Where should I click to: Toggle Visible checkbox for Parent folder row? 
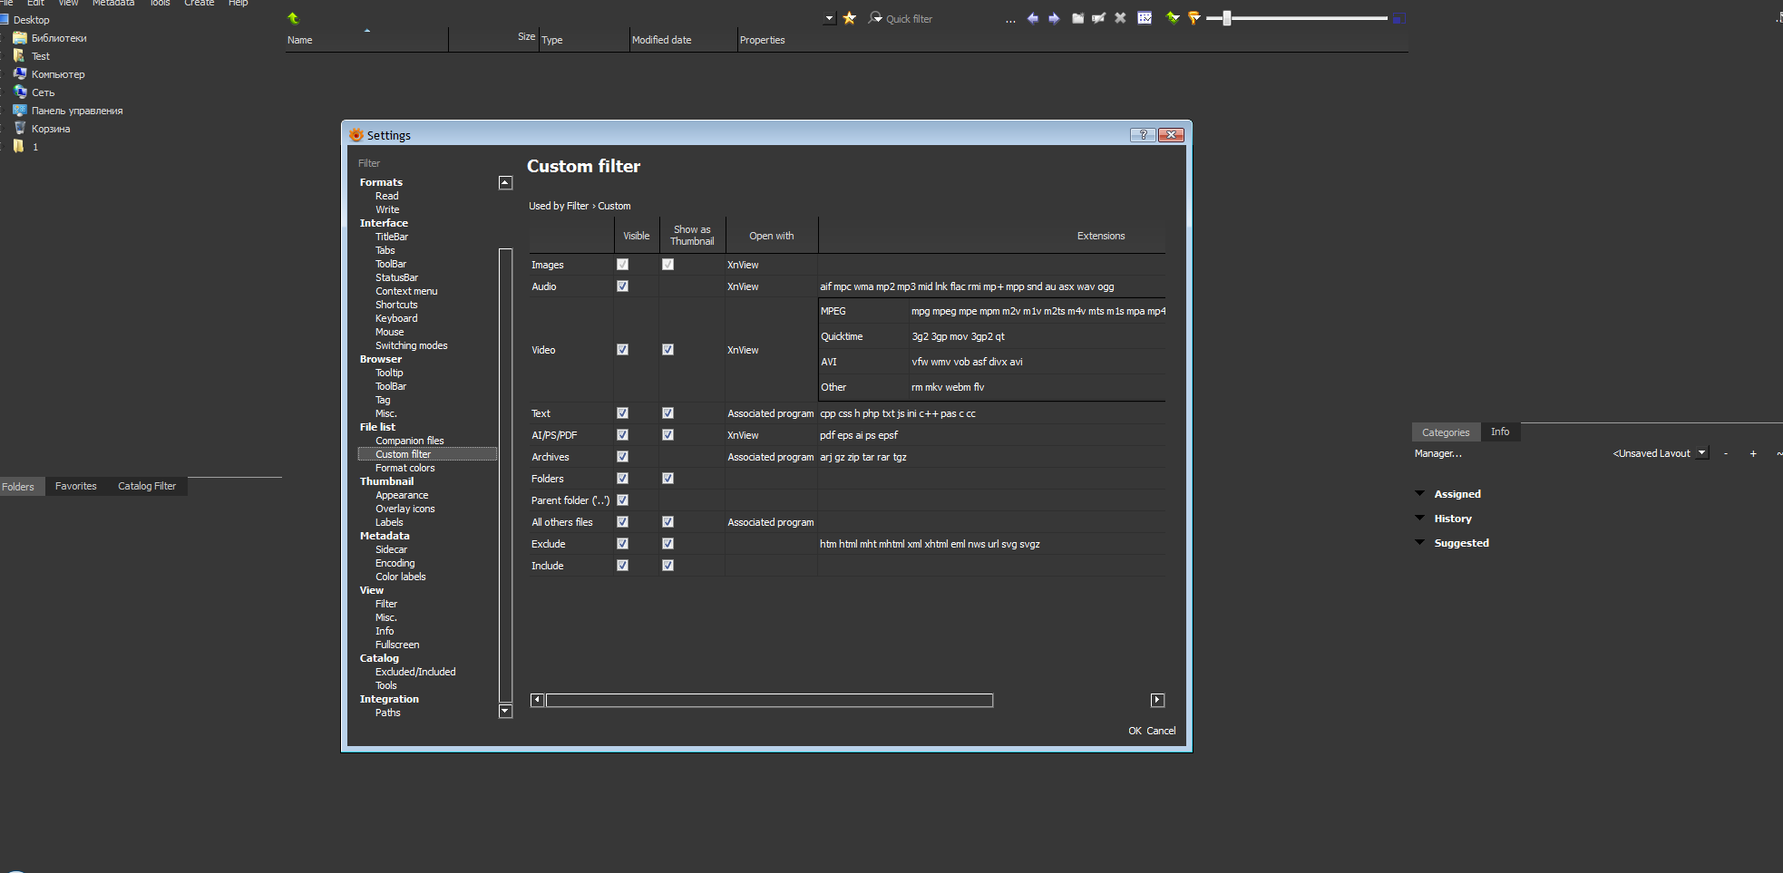pos(622,500)
